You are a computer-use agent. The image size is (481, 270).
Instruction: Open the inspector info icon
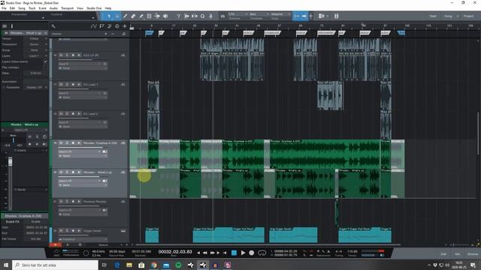[12, 26]
